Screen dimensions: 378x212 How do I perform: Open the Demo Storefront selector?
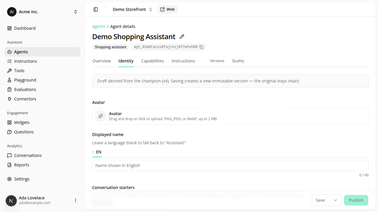coord(132,9)
